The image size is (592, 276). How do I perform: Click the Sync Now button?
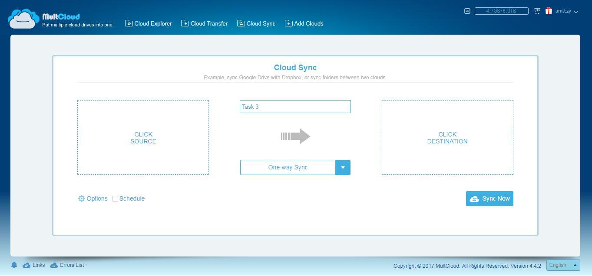coord(489,198)
